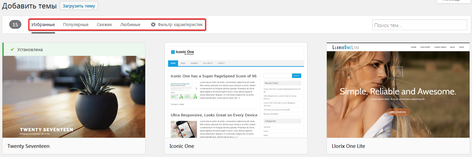Open the Избранные tab
472x157 pixels.
click(43, 25)
